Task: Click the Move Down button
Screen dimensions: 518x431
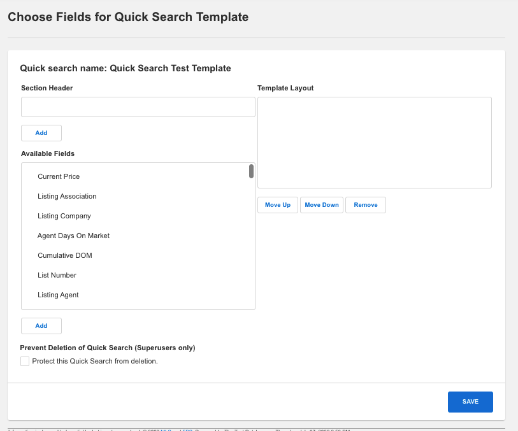Action: [321, 204]
